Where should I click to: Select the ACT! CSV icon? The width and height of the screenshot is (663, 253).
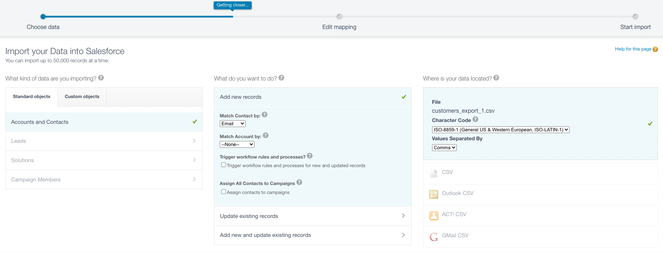[434, 215]
